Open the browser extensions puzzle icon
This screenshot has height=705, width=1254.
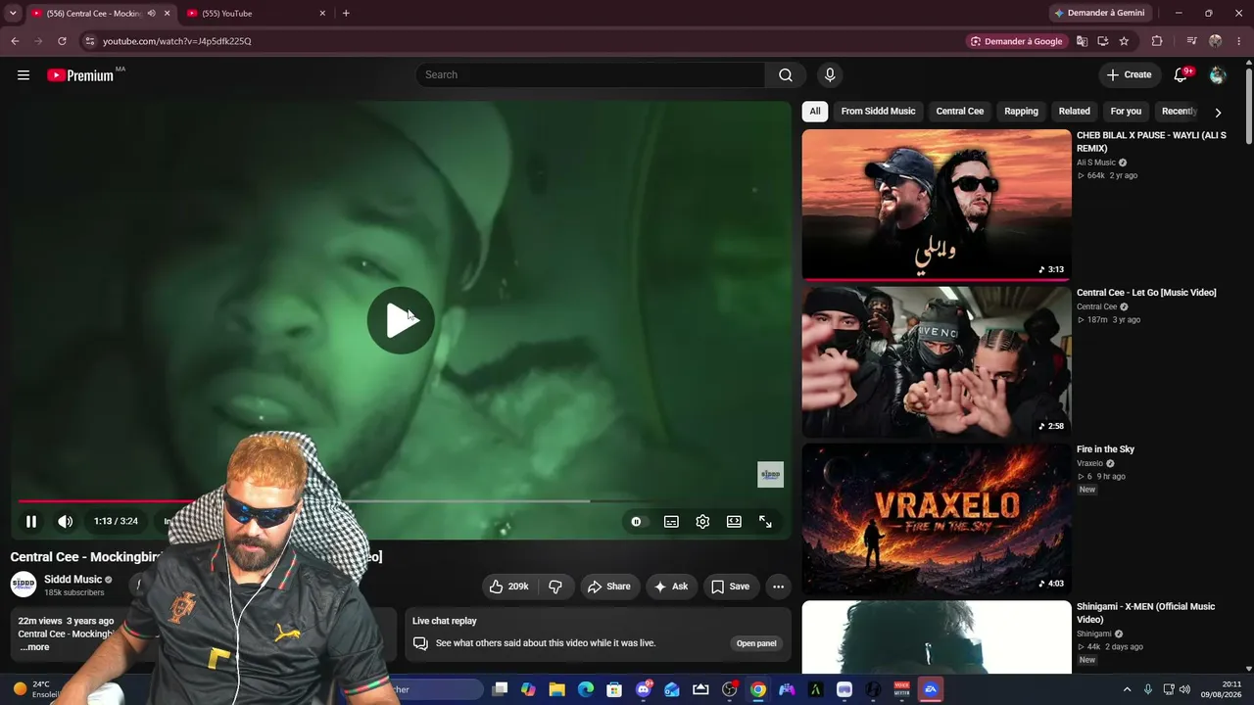[x=1157, y=41]
